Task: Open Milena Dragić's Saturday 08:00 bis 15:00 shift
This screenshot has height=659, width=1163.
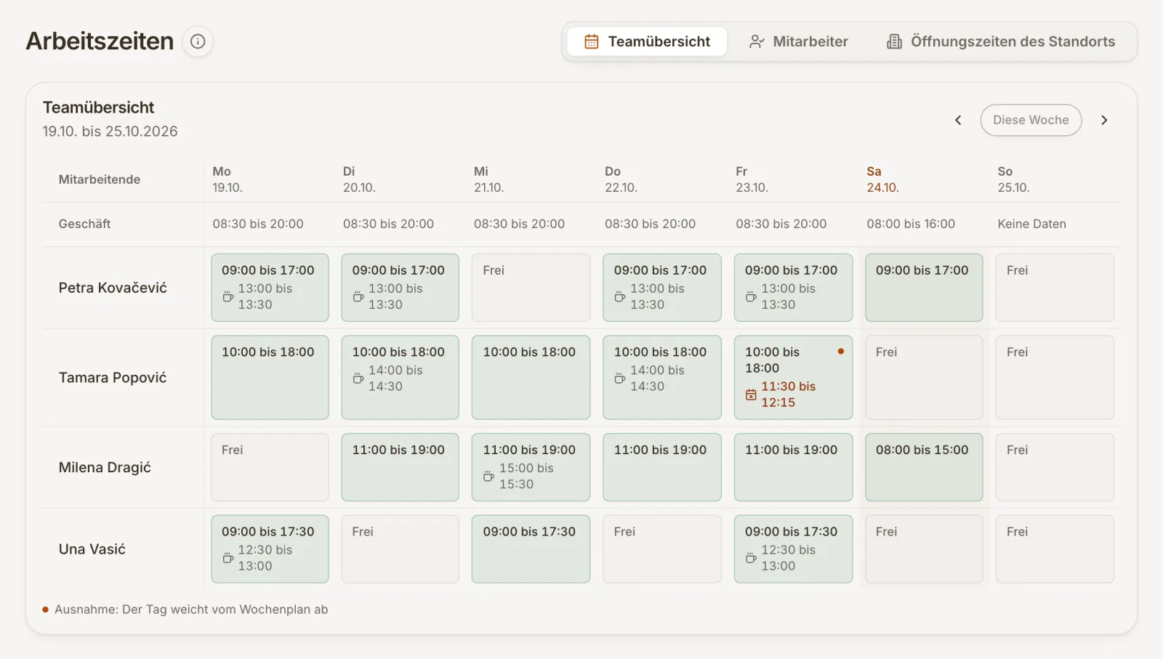Action: click(x=924, y=467)
